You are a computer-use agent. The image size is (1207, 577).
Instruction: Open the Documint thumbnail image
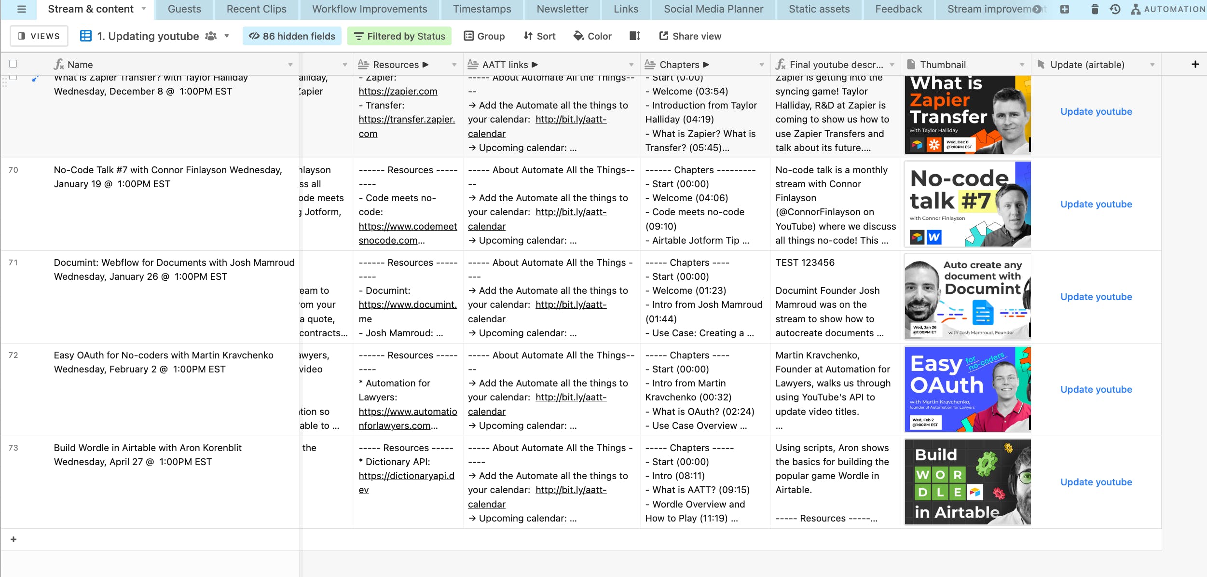coord(968,297)
